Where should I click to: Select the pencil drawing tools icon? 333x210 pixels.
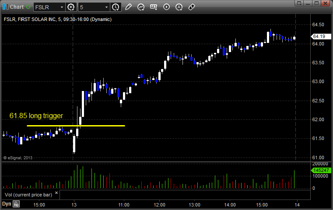pyautogui.click(x=128, y=7)
